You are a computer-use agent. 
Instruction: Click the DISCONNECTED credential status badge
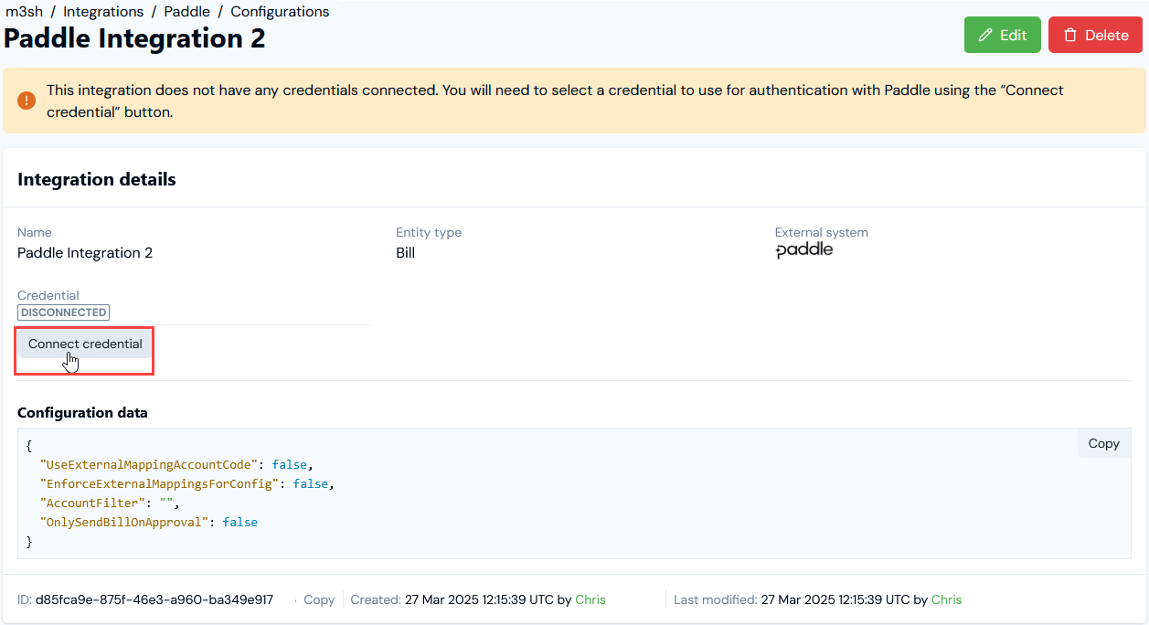tap(63, 312)
